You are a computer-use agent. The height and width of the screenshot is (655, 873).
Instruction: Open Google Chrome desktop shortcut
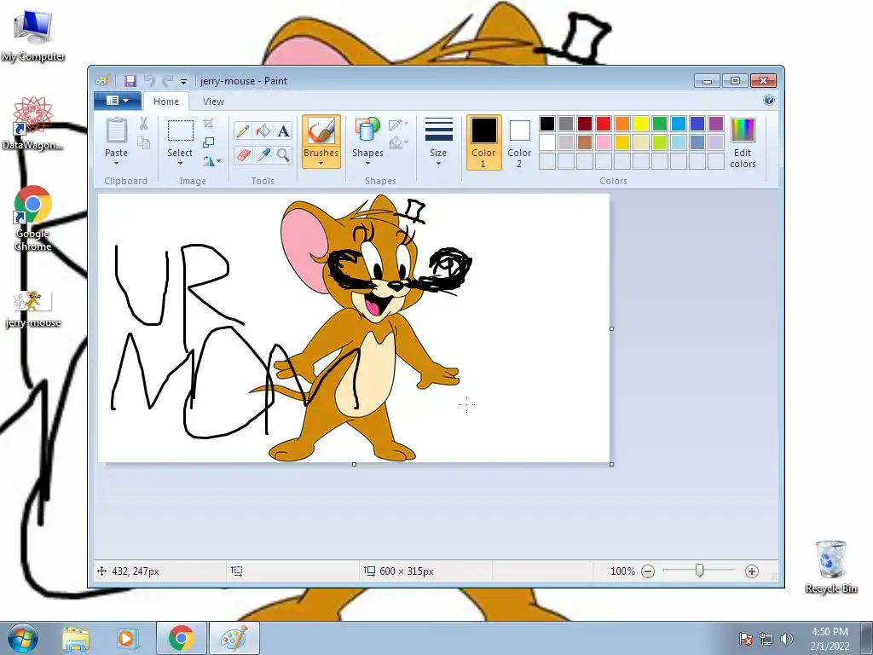(33, 218)
